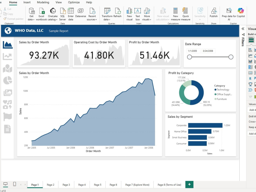256x192 pixels.
Task: Select the media icons navigation button
Action: [7, 104]
